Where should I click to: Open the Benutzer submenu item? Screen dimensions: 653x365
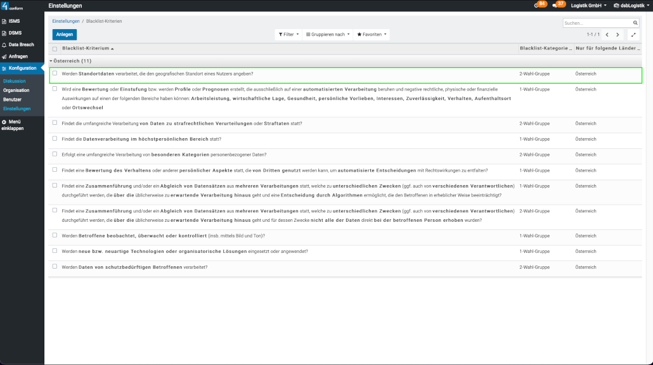(x=12, y=99)
